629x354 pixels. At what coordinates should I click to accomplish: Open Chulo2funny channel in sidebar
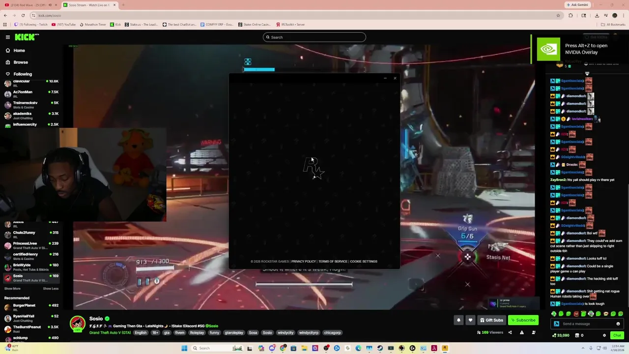(x=30, y=235)
